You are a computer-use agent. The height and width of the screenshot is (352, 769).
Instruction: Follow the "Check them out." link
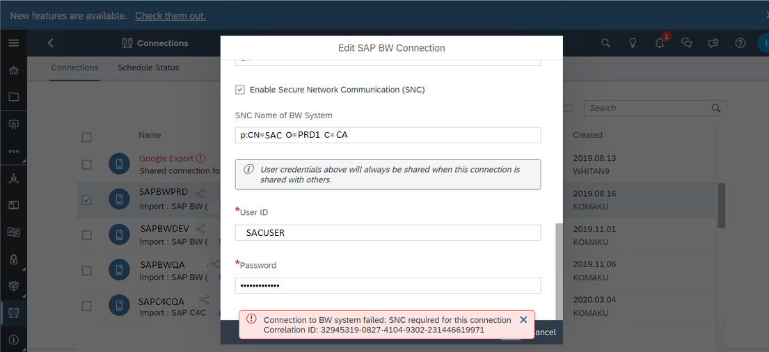point(171,16)
